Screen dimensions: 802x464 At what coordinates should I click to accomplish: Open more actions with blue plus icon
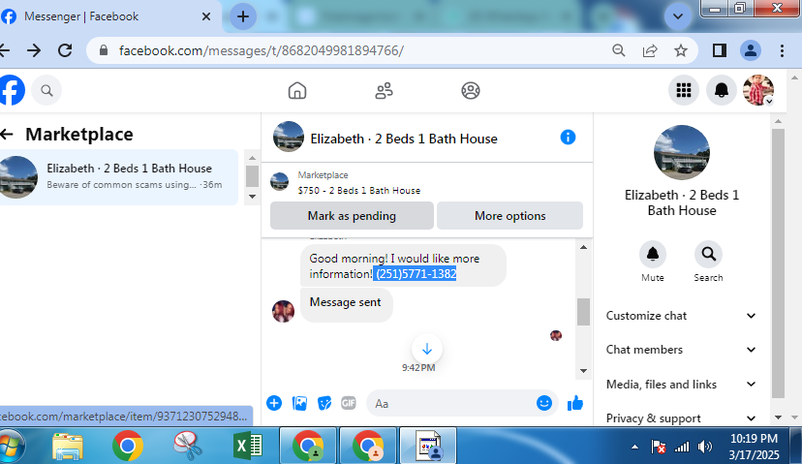274,403
